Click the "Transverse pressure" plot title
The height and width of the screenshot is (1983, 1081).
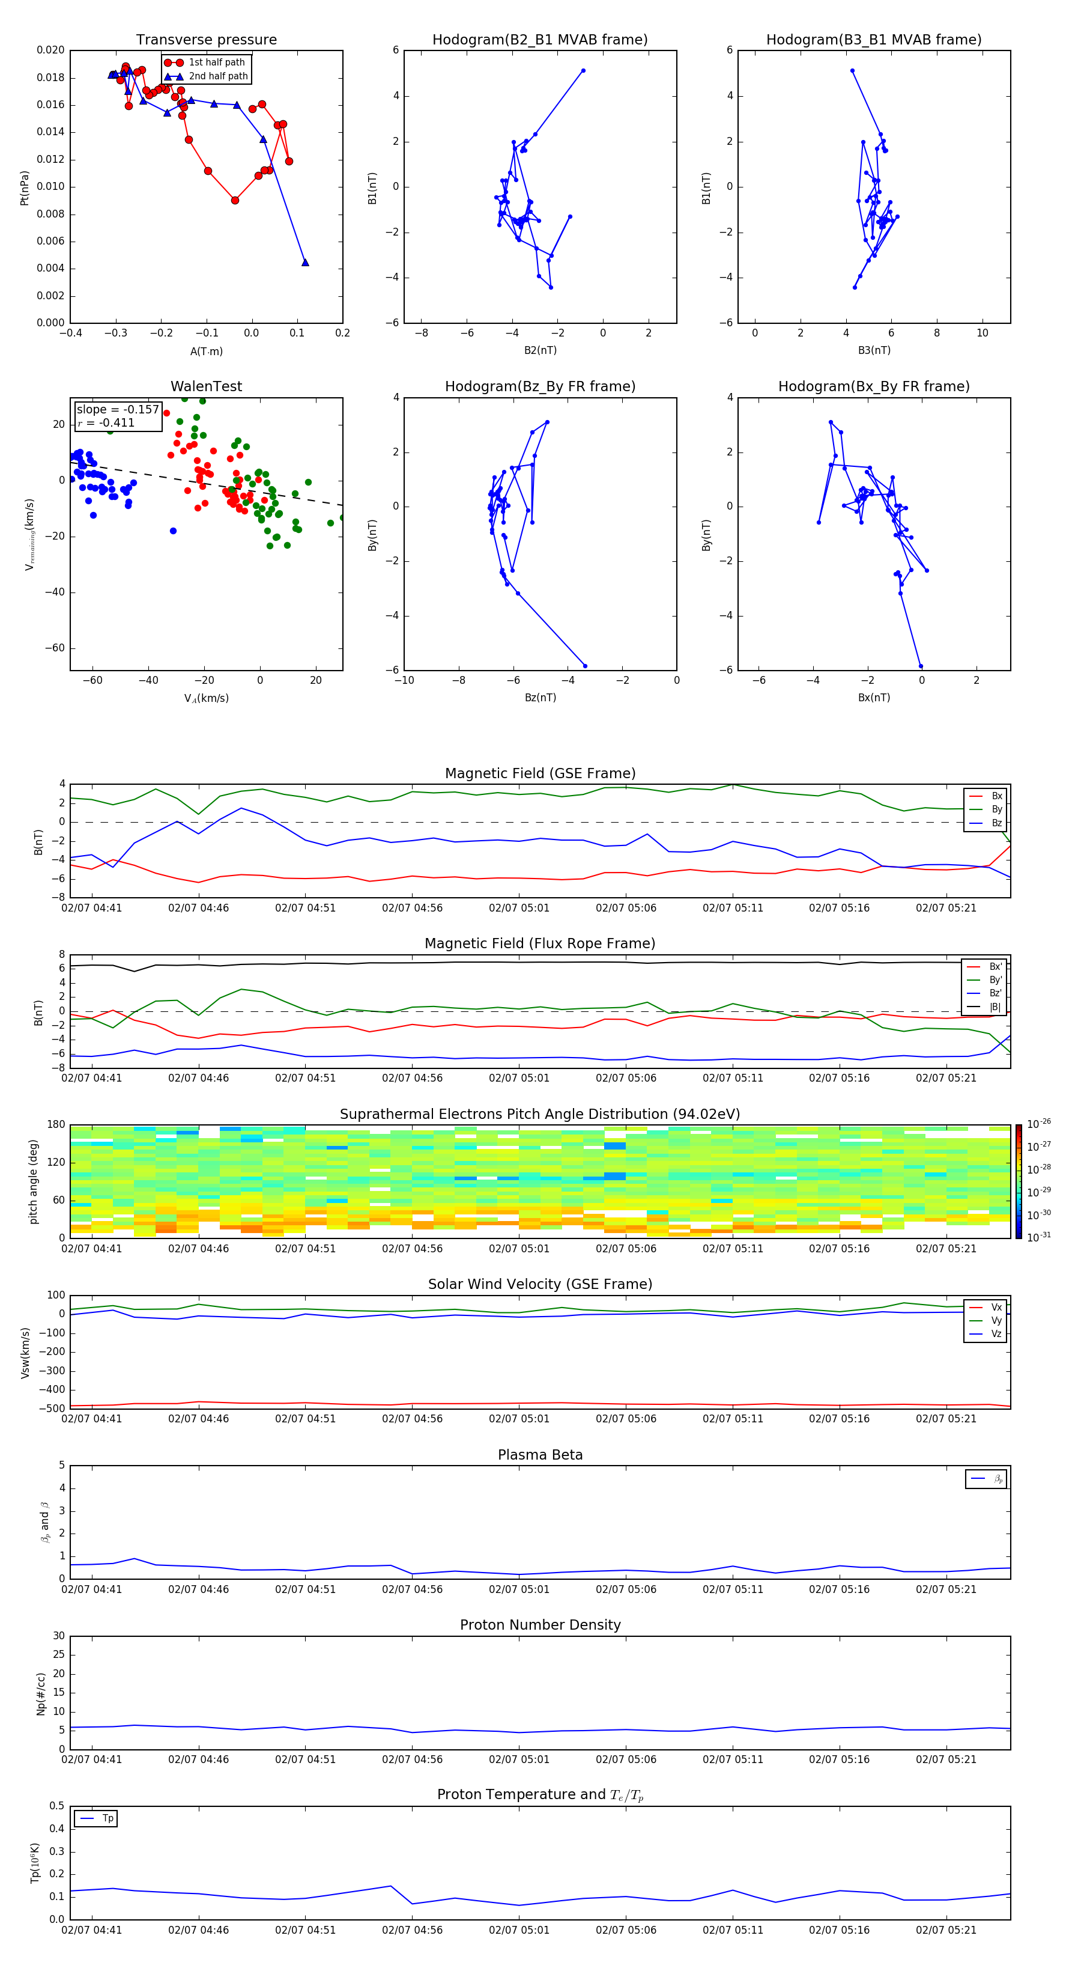[206, 40]
